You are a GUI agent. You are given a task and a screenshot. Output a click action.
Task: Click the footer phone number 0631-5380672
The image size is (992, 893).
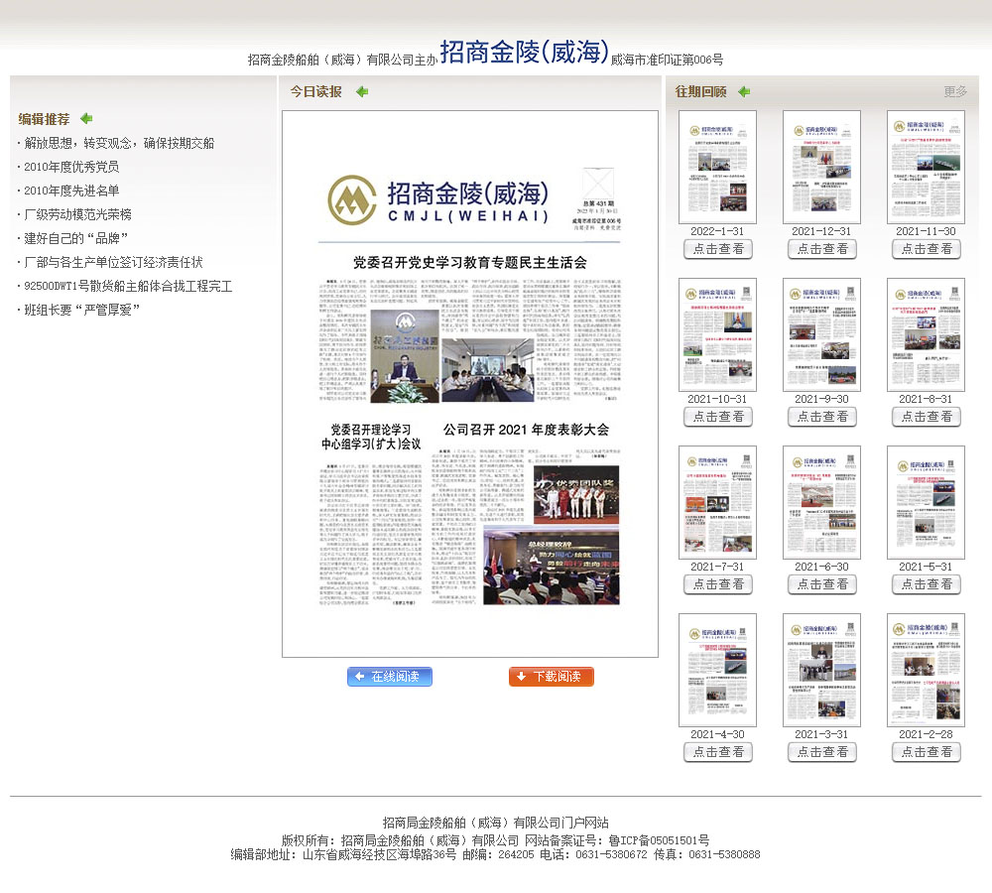pos(611,854)
